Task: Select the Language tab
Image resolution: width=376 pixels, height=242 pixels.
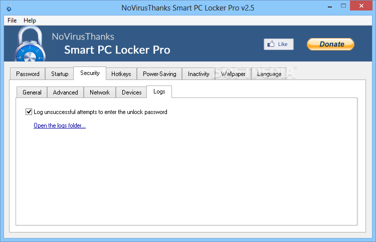Action: 269,74
